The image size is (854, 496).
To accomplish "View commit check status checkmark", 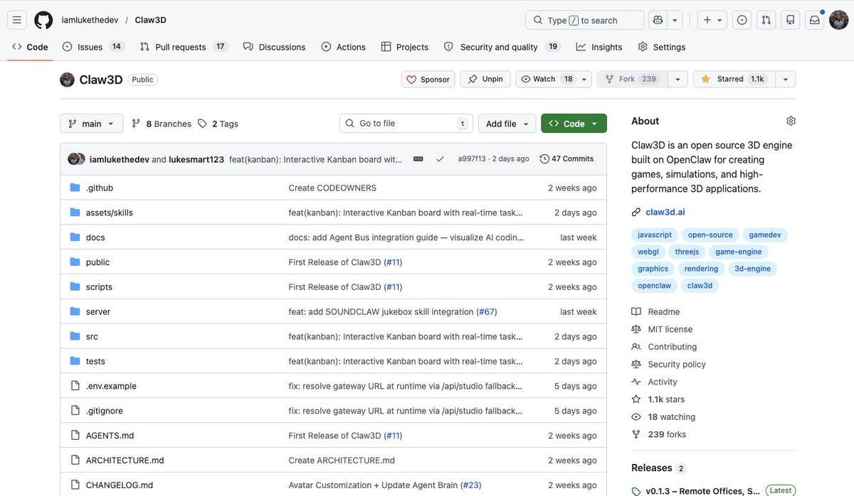I will [440, 158].
